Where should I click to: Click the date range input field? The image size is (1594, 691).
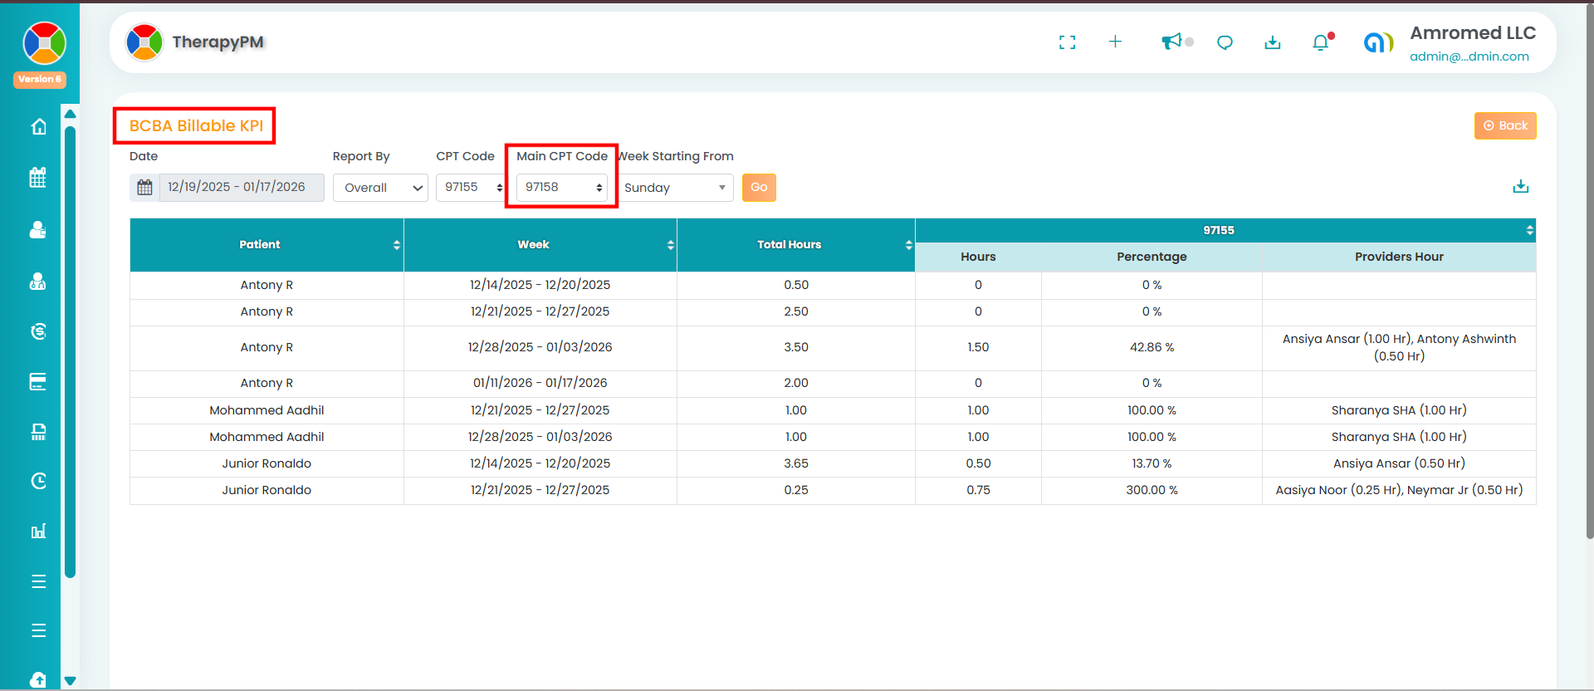tap(240, 188)
